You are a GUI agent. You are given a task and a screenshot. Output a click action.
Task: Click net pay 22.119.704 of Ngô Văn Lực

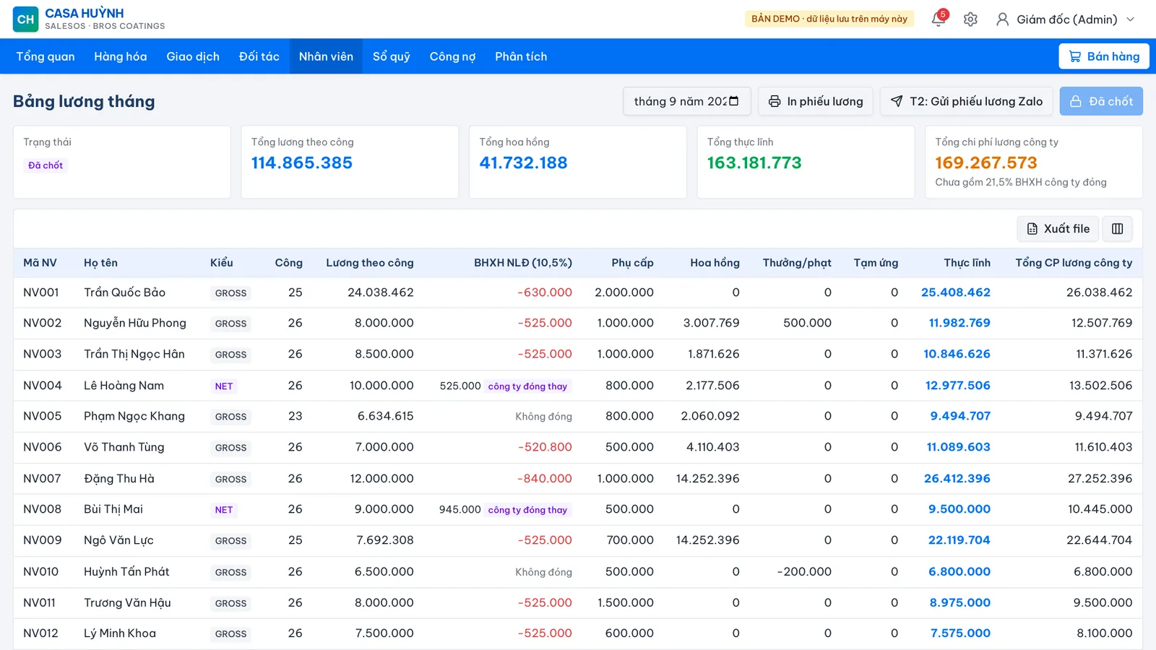(959, 540)
